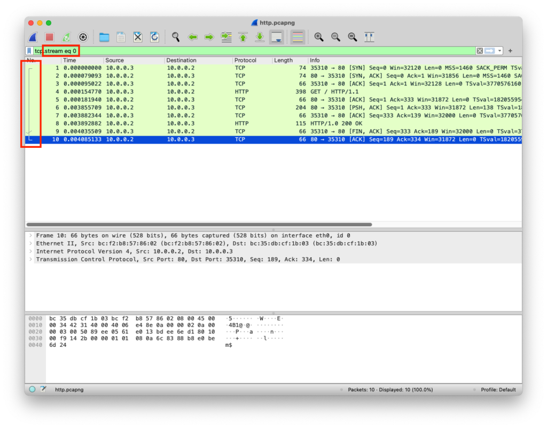Toggle auto-scroll during live capture
Screen dimensions: 547x428
[x=276, y=37]
